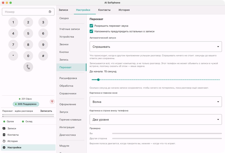Select the 201 Офис account
225x153 pixels.
click(x=25, y=99)
